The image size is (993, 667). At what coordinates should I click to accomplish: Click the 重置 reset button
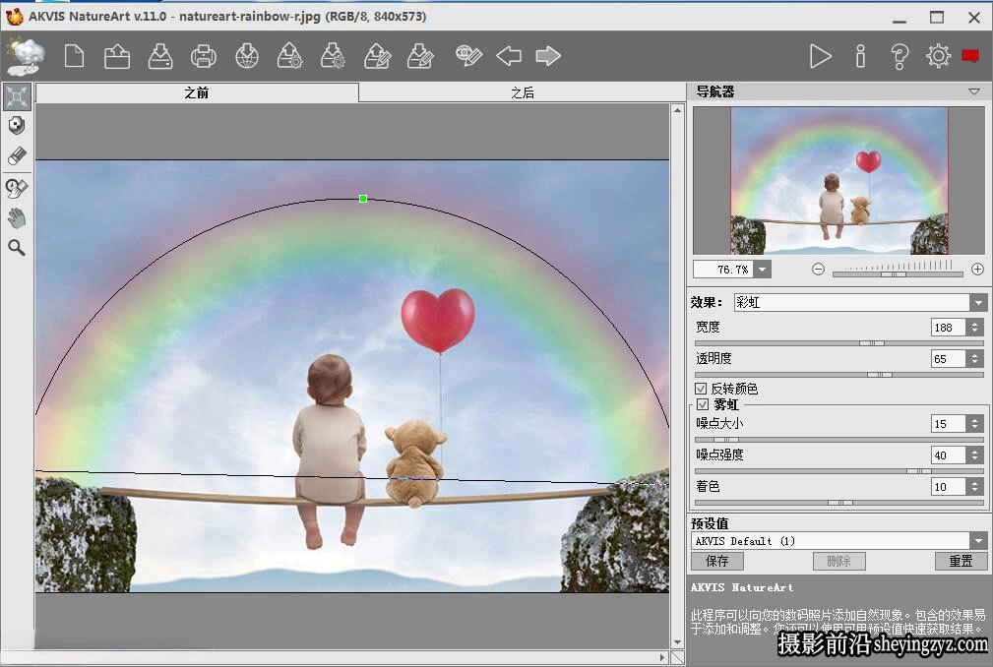[961, 562]
